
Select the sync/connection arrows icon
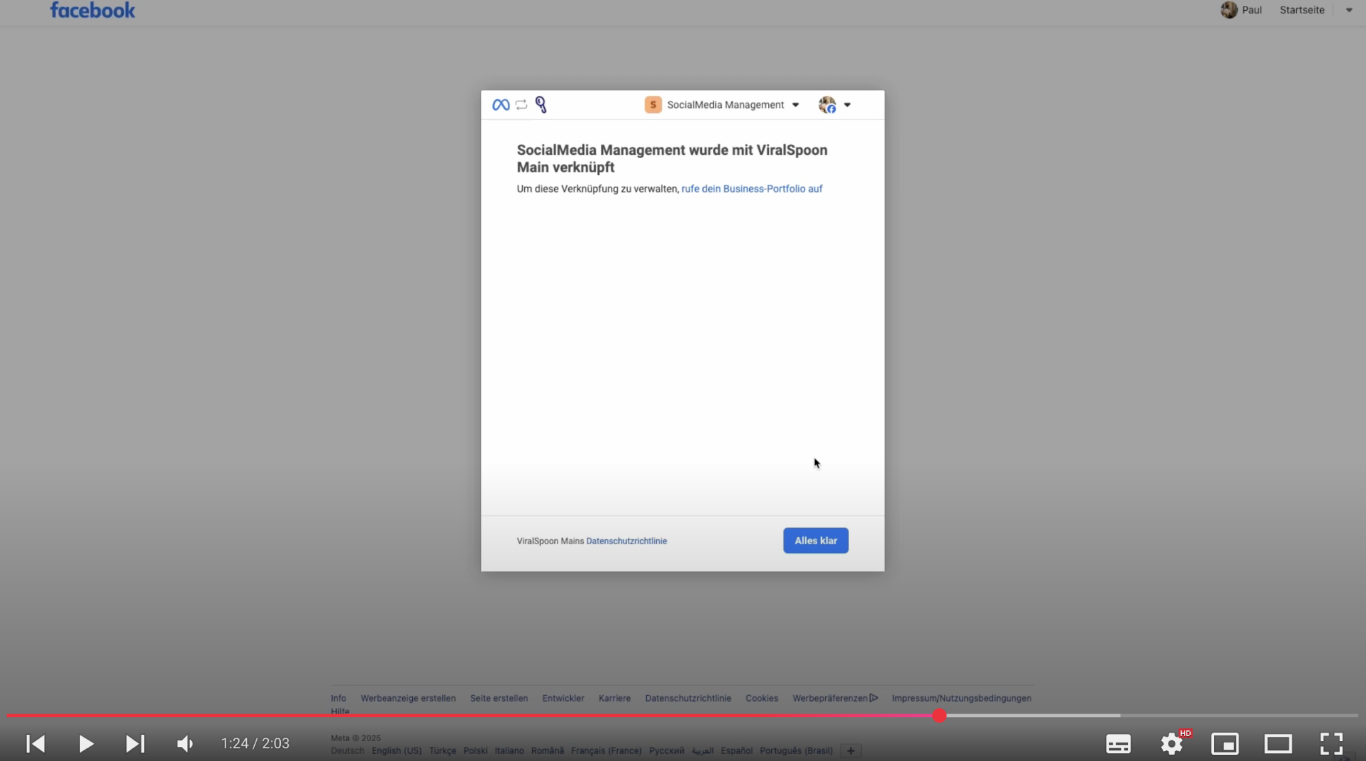tap(521, 104)
